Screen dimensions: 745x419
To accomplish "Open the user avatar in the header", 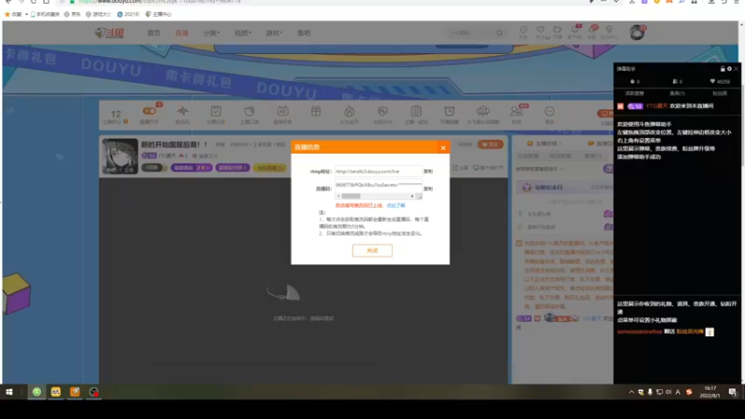I will (637, 33).
